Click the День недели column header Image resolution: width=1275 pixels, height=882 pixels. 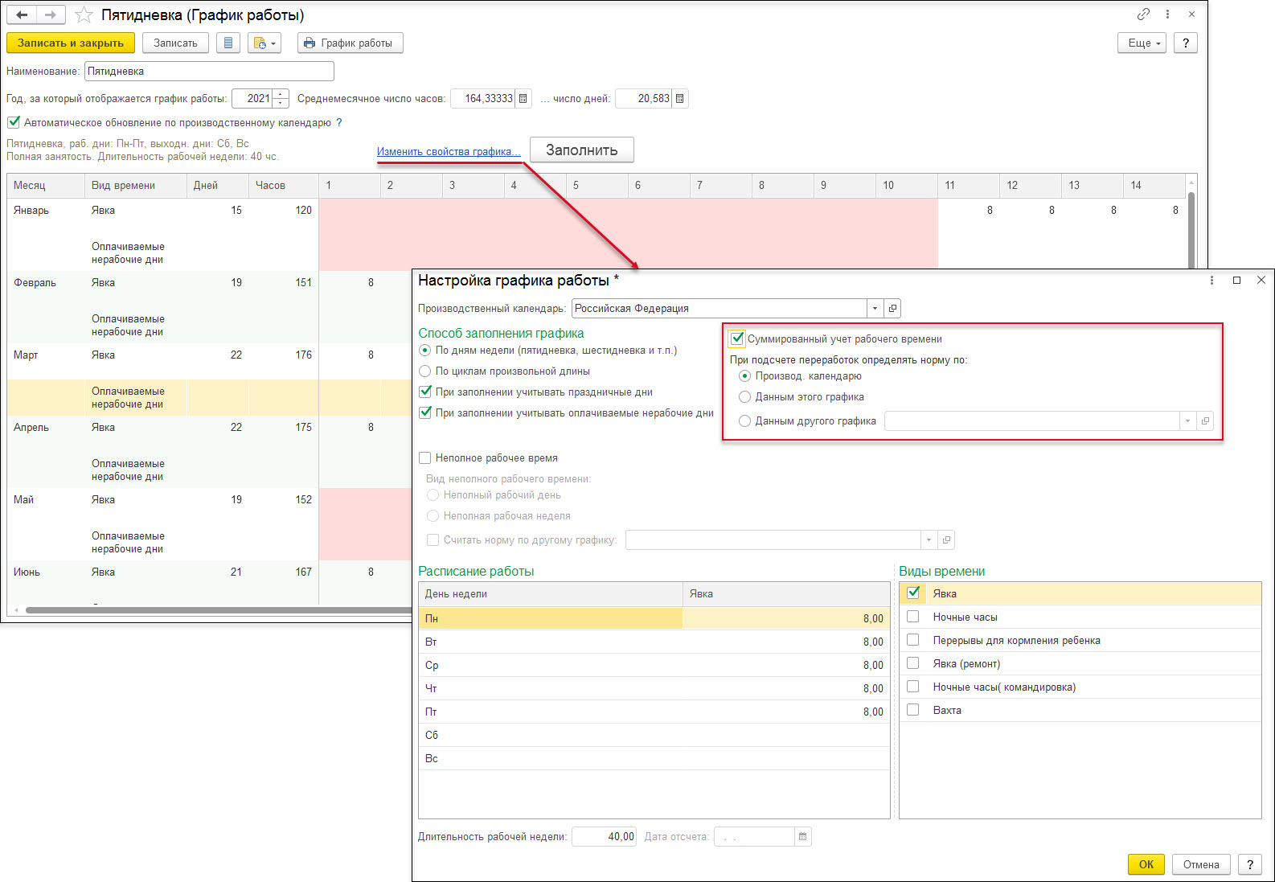point(551,594)
